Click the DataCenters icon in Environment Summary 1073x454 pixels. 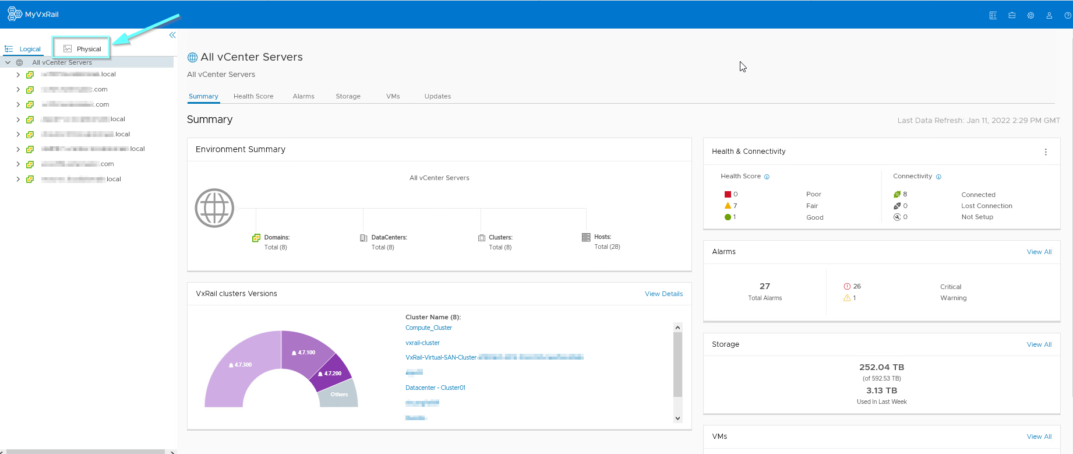point(363,238)
